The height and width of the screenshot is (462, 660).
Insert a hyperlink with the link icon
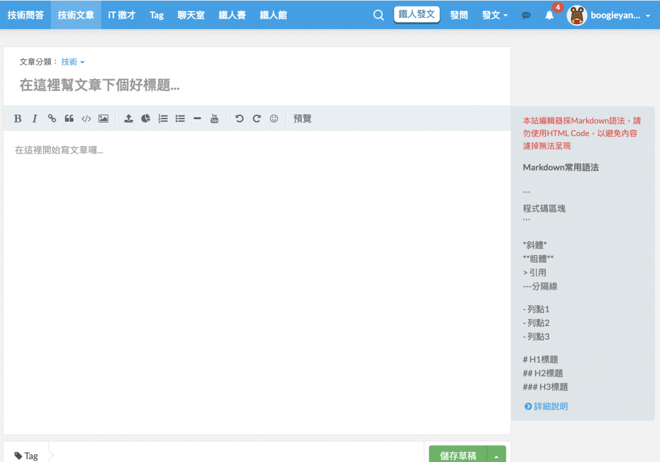pos(52,119)
